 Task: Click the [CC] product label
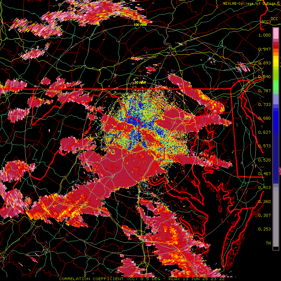(x=267, y=22)
